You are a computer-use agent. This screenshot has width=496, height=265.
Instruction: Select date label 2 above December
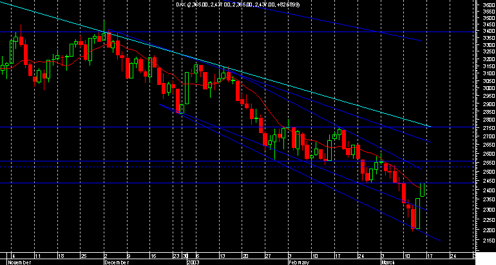click(106, 255)
